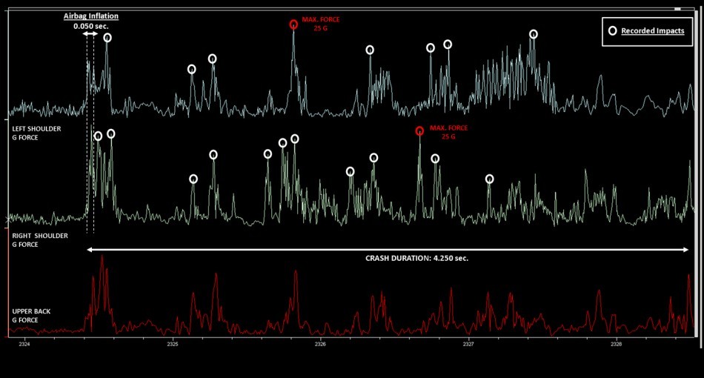Click the 2328 time axis tick
This screenshot has width=704, height=378.
click(x=617, y=345)
